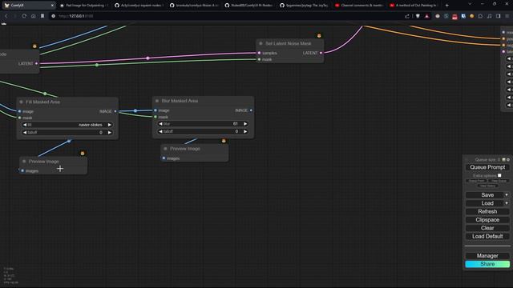This screenshot has height=288, width=513.
Task: Collapse the Fill Masked Area node
Action: 22,102
